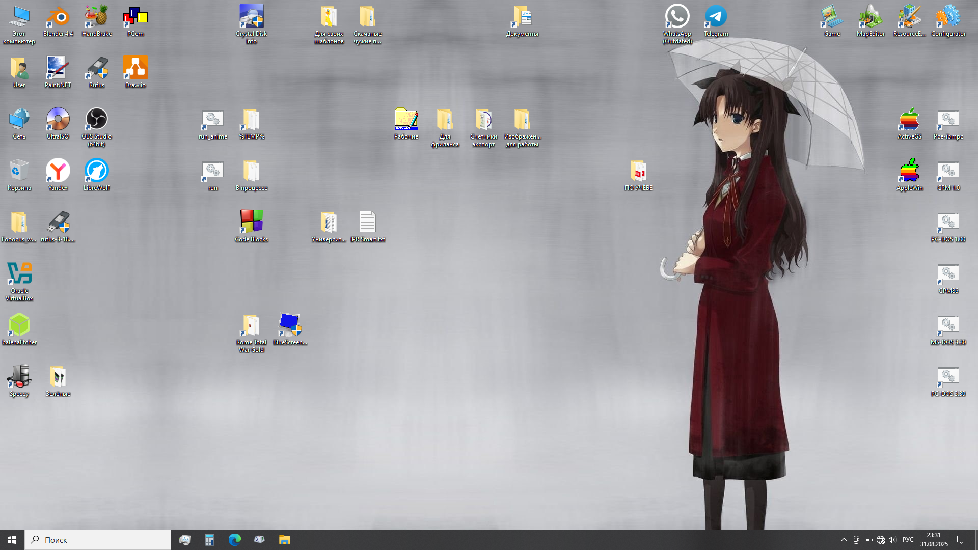The image size is (978, 550).
Task: Select the rufus-3-18 installer icon
Action: [58, 227]
